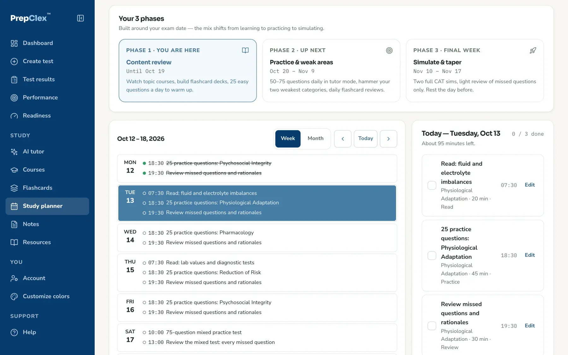This screenshot has height=355, width=568.
Task: Click the Dashboard grid icon
Action: pos(14,43)
